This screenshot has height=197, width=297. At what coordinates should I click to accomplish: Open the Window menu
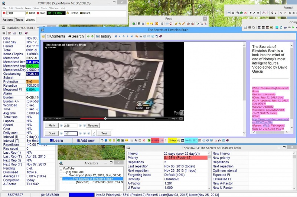(54, 8)
